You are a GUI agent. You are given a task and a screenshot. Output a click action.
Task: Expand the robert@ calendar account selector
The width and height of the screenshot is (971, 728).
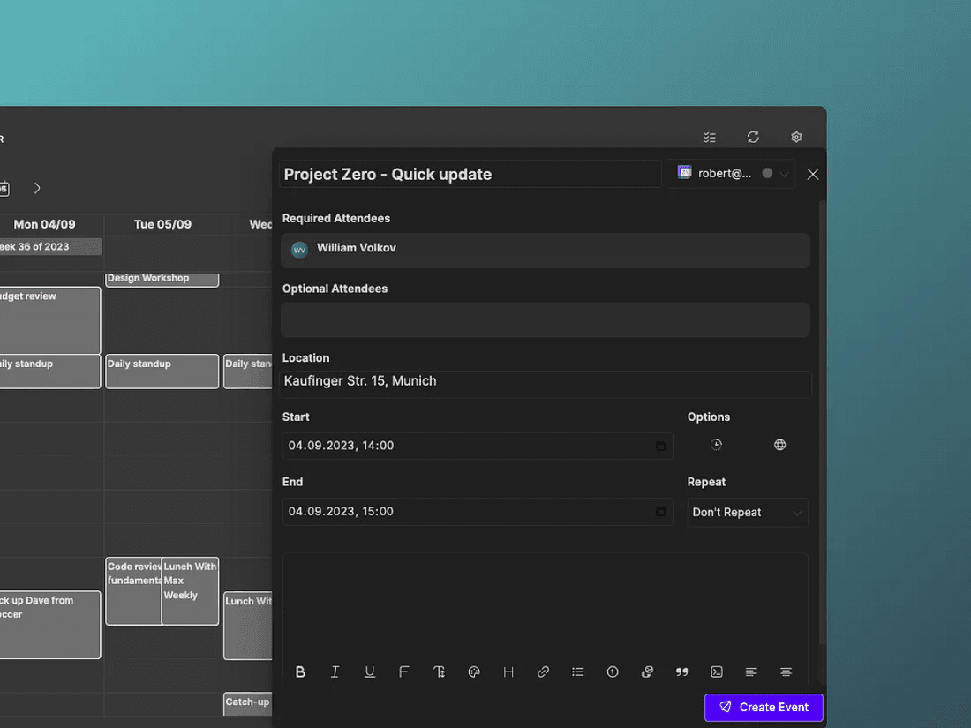[731, 174]
